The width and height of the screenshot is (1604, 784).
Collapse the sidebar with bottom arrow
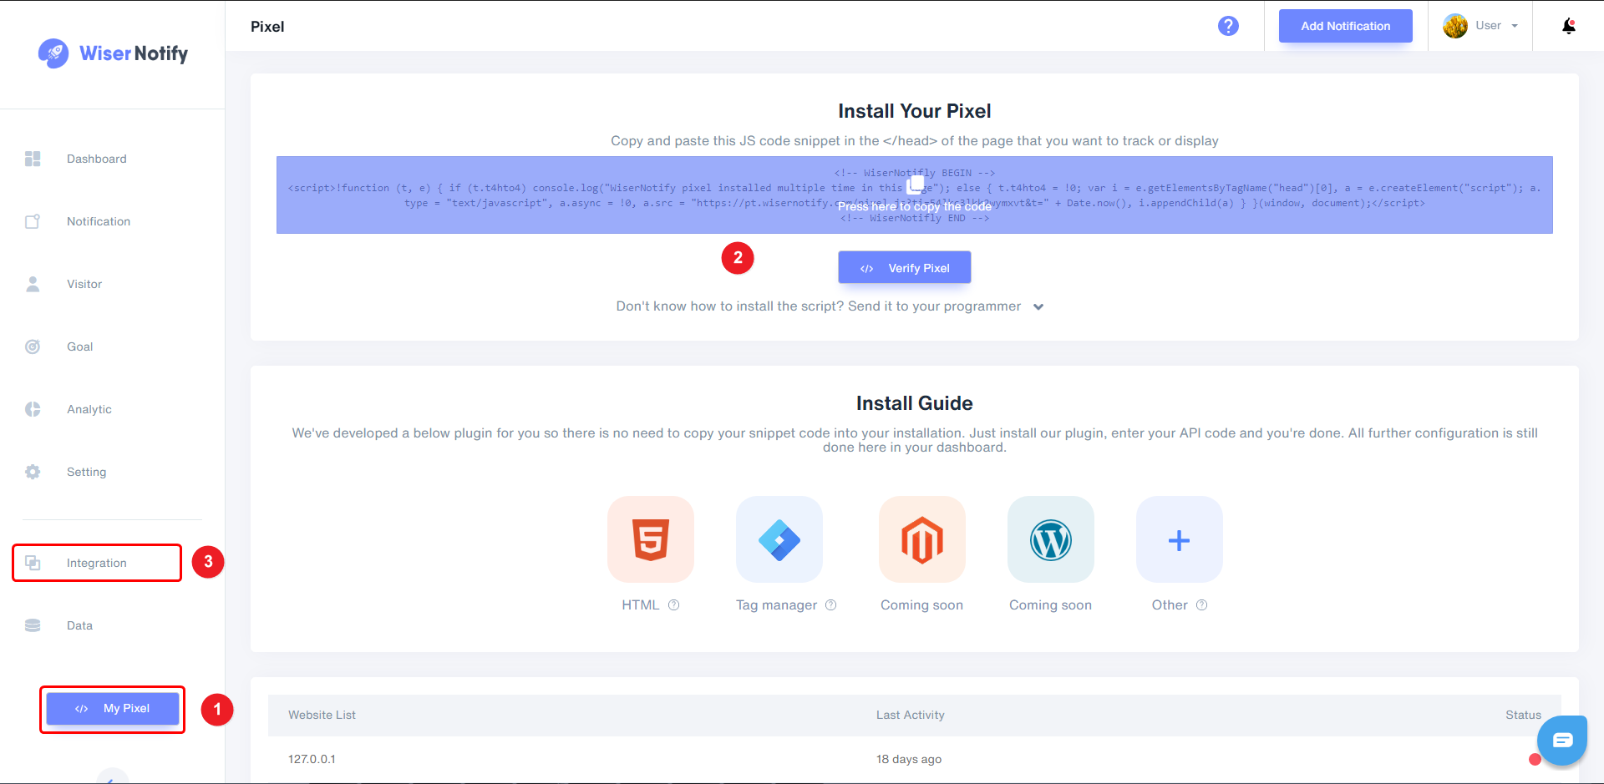[x=112, y=776]
